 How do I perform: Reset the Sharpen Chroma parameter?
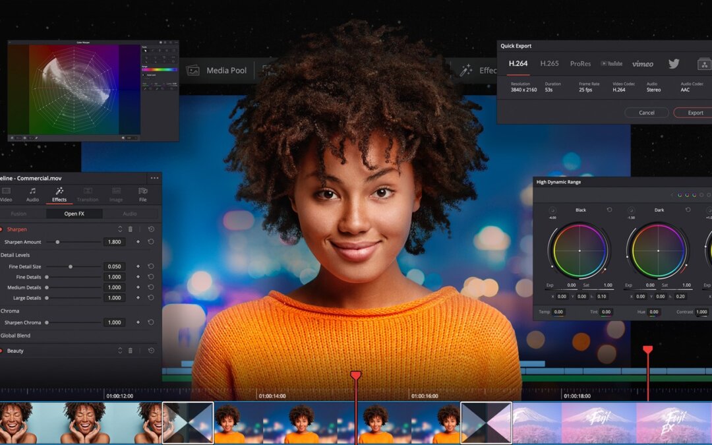point(151,322)
